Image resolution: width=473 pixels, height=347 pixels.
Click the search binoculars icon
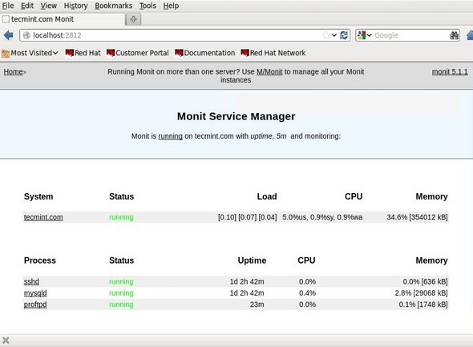click(x=455, y=35)
